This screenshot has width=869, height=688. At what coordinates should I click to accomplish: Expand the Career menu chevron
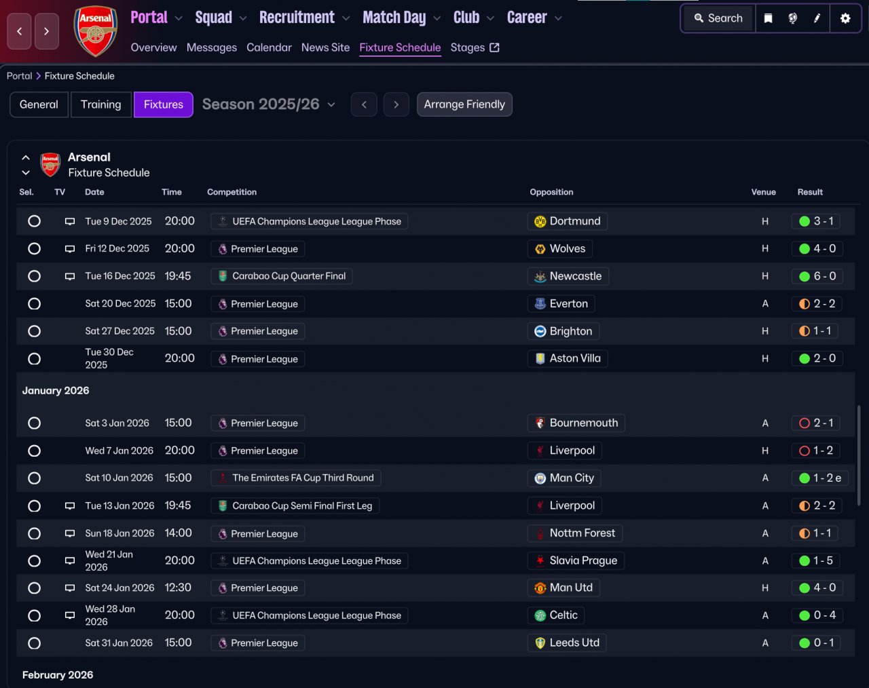[558, 18]
